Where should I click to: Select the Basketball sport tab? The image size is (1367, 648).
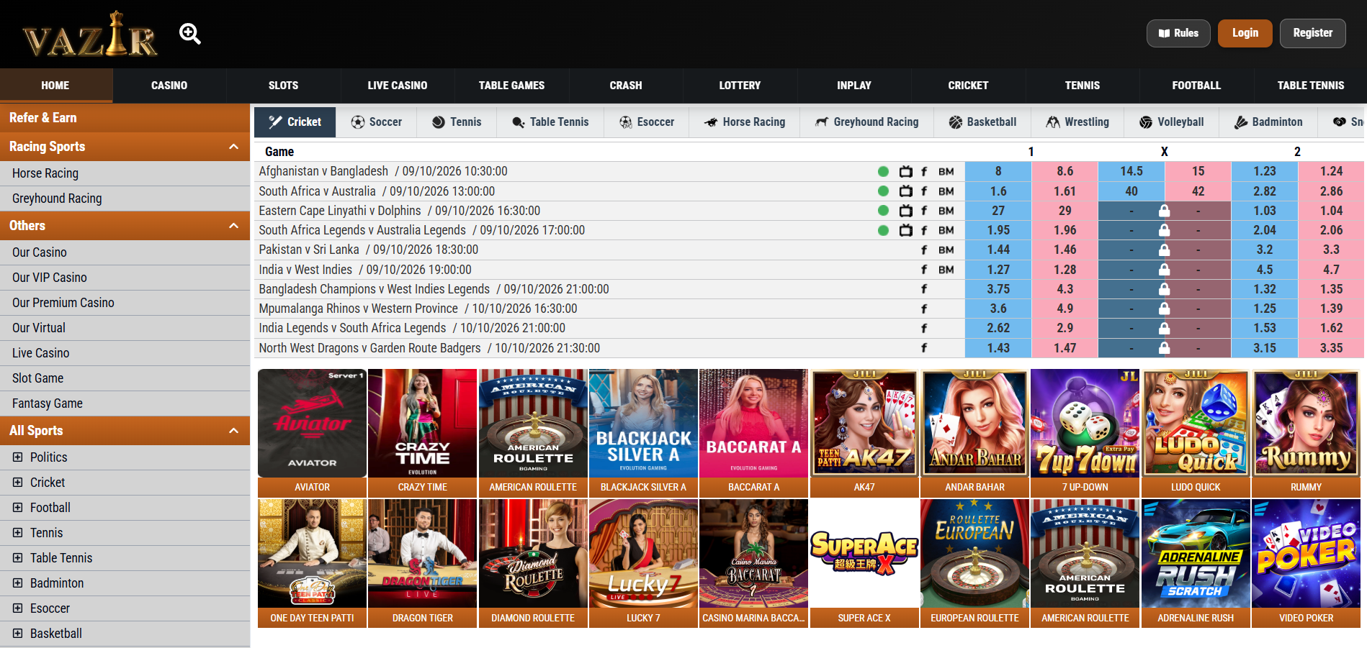click(x=982, y=122)
